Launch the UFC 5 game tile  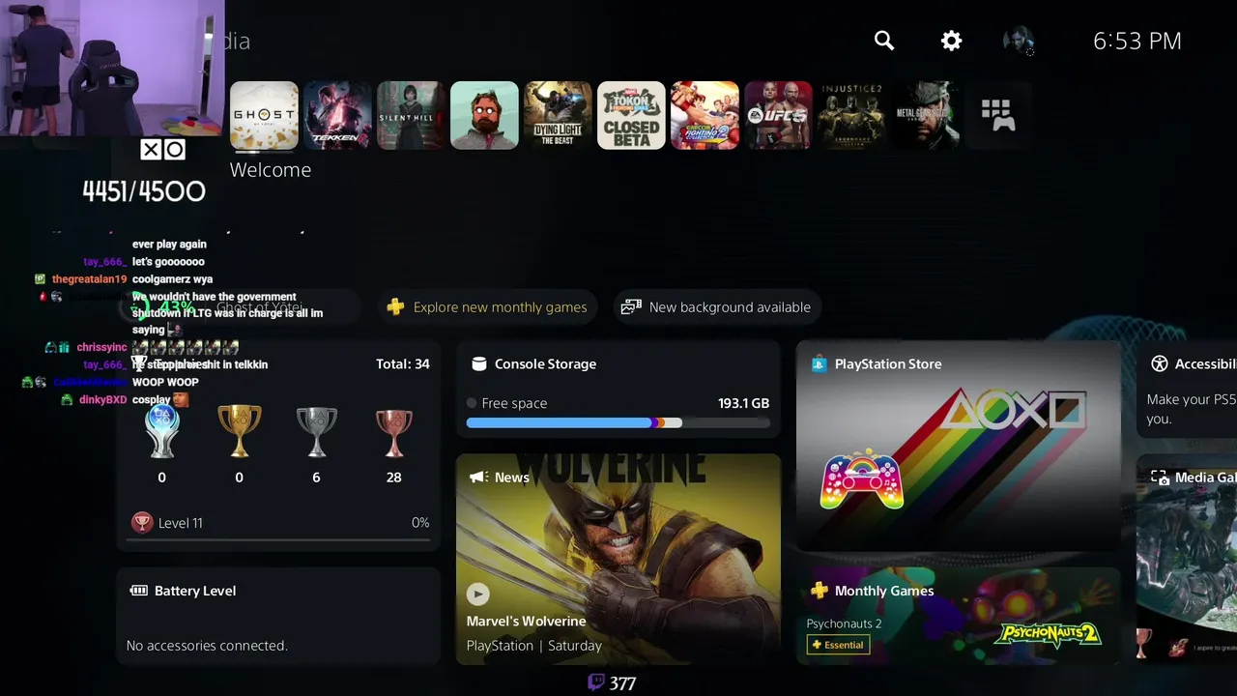coord(778,115)
